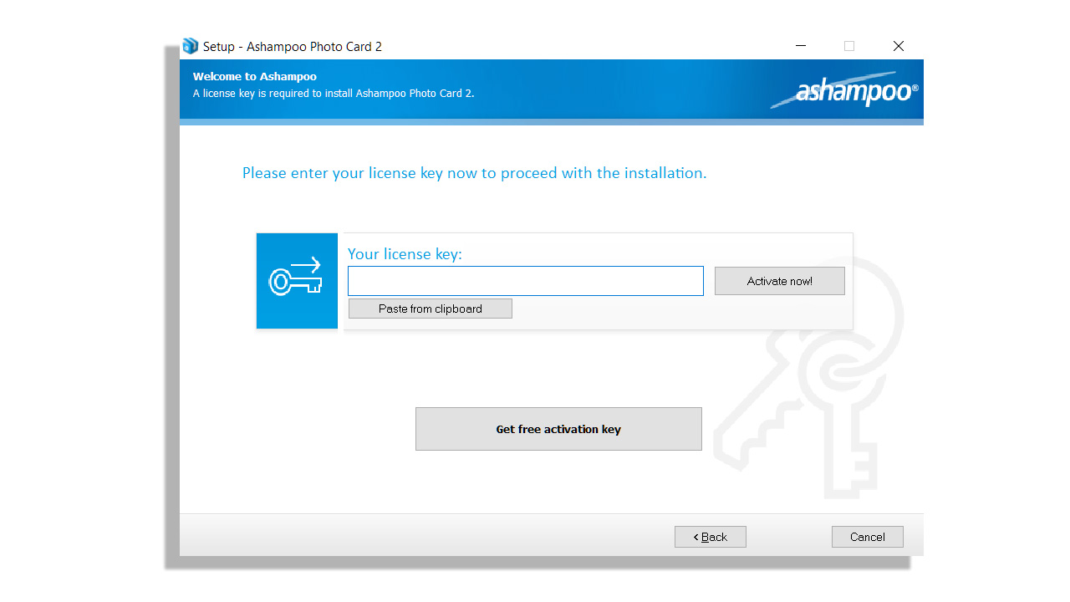Go to the previous step with Back
The height and width of the screenshot is (602, 1070).
(x=710, y=537)
